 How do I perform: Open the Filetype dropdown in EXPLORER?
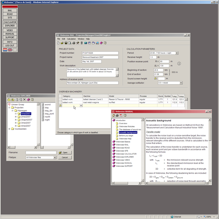tap(55, 157)
